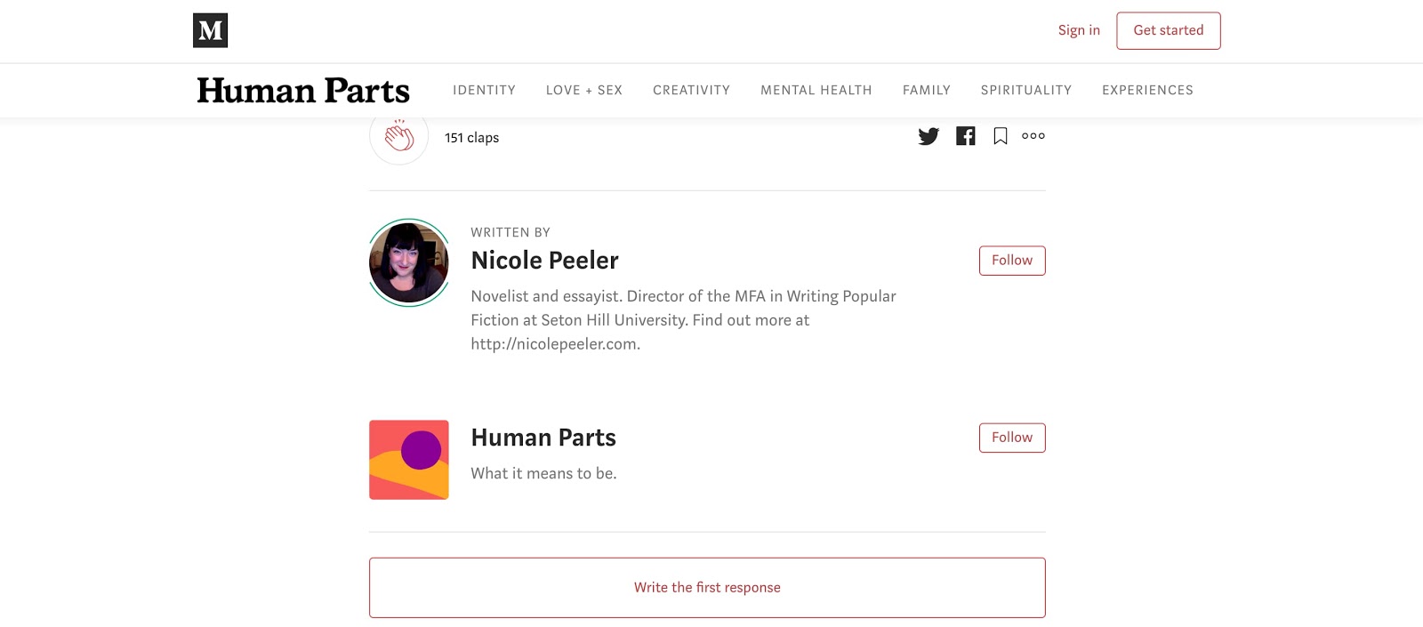This screenshot has width=1423, height=627.
Task: Follow author Nicole Peeler
Action: point(1012,261)
